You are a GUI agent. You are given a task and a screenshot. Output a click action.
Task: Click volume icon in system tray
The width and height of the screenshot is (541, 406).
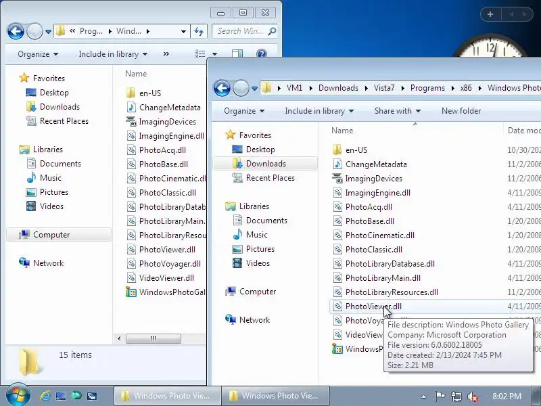[x=472, y=397]
